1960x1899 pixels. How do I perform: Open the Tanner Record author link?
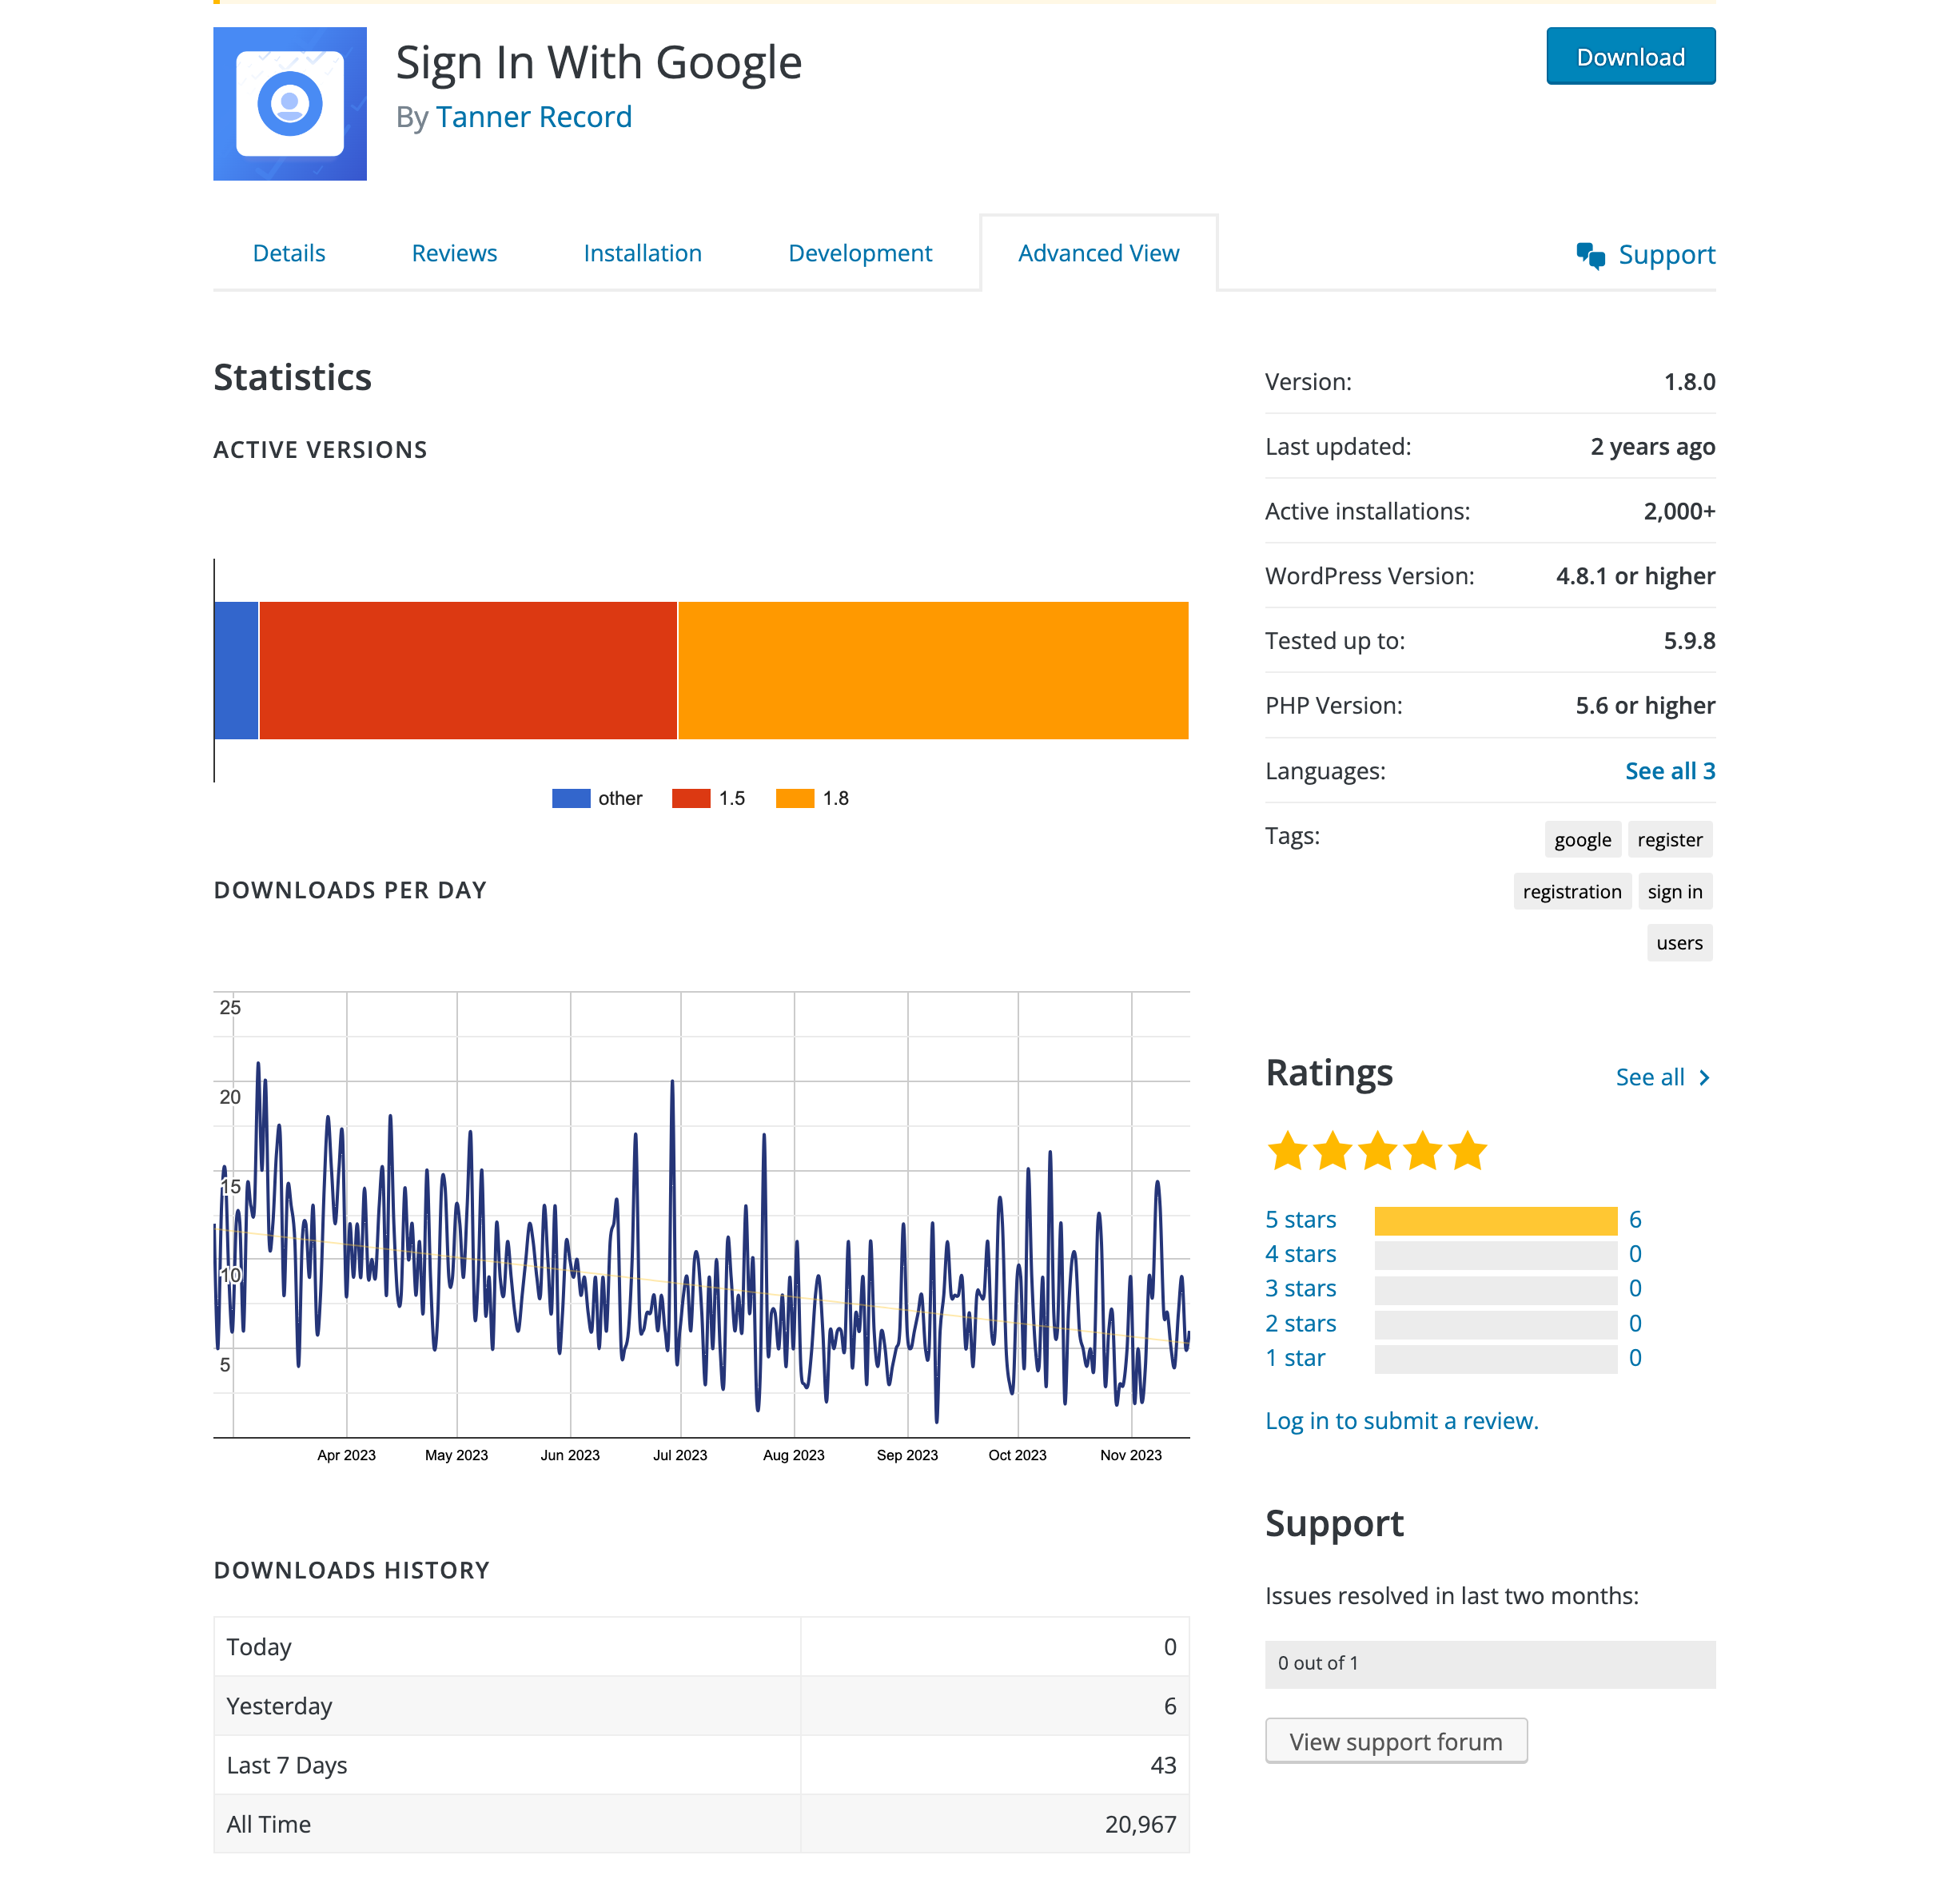coord(533,117)
